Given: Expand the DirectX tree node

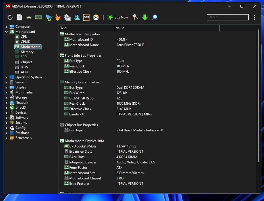Looking at the screenshot, I should point(6,108).
